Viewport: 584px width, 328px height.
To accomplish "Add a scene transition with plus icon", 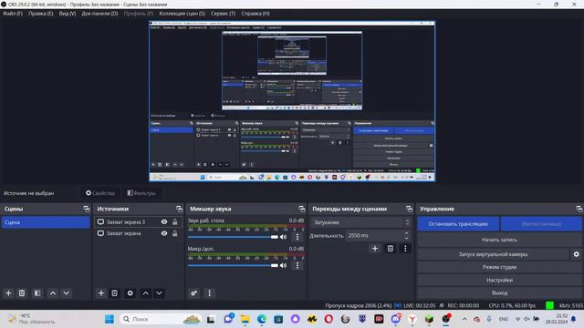I will pyautogui.click(x=375, y=249).
